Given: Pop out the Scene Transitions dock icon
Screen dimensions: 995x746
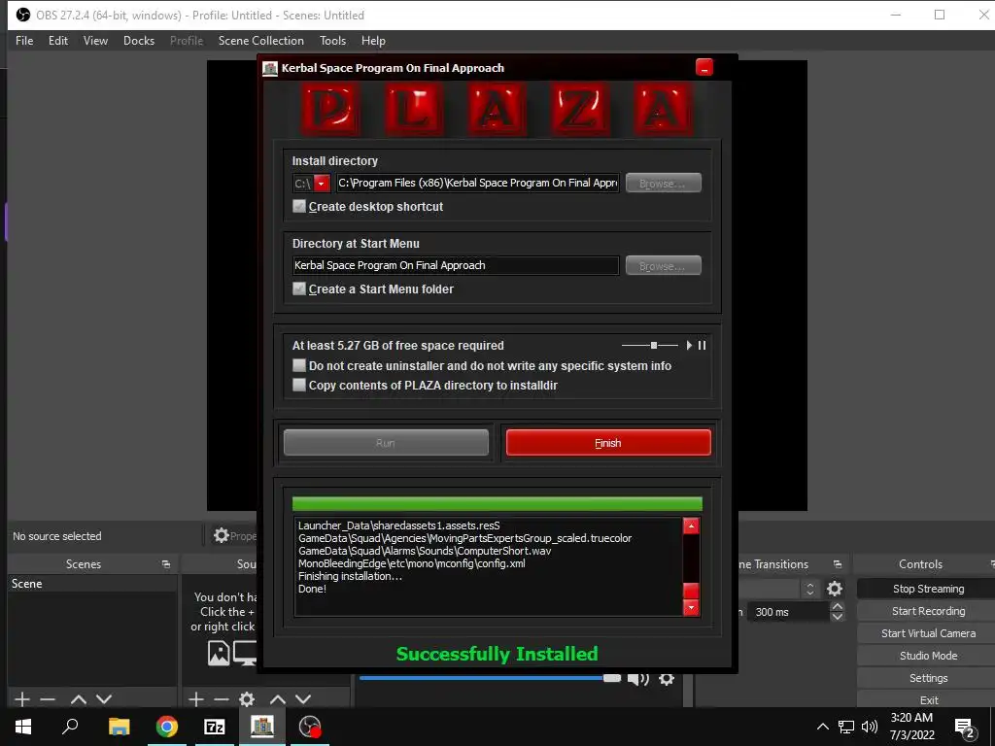Looking at the screenshot, I should click(837, 564).
